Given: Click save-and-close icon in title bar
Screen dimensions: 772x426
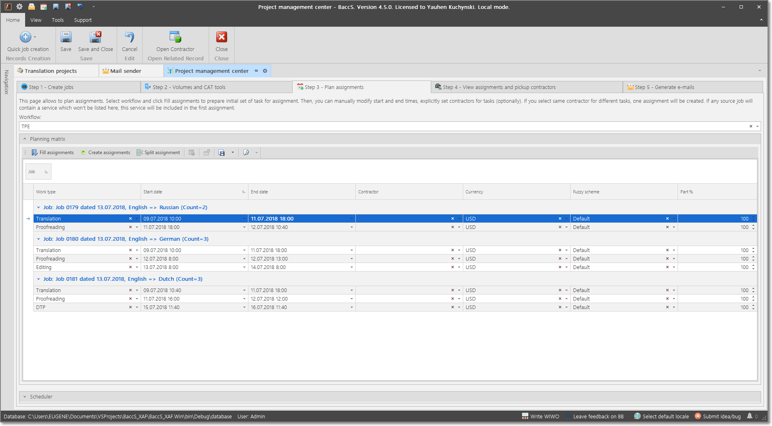Looking at the screenshot, I should (x=68, y=6).
